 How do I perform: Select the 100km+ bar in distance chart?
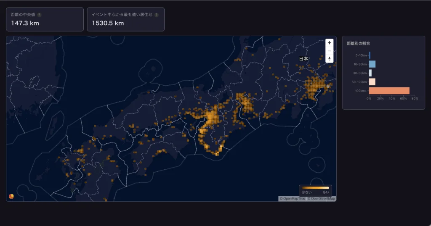(x=389, y=91)
